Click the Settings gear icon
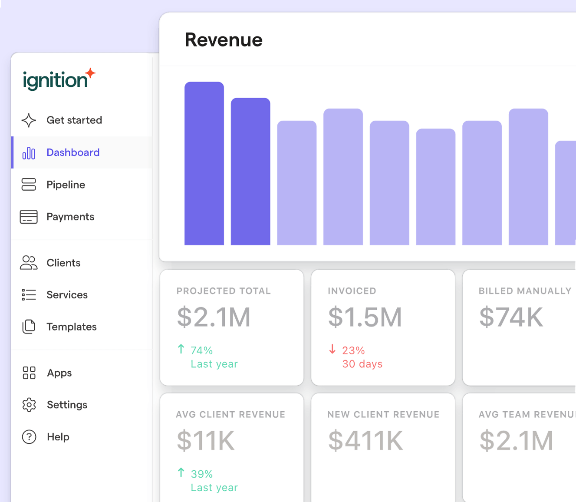 tap(29, 405)
